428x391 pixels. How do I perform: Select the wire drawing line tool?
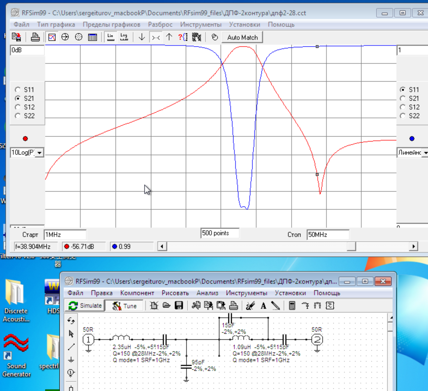(x=71, y=347)
